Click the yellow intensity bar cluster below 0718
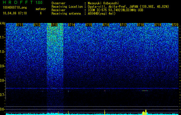This screenshot has height=115, width=181. 144,112
